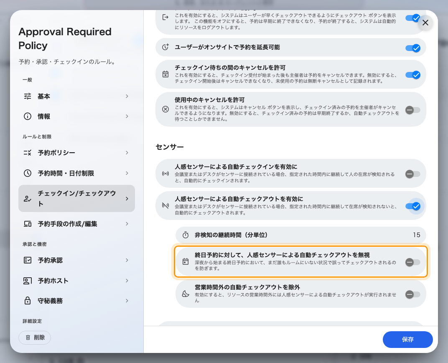Expand the 予約承認 row chevron
The width and height of the screenshot is (448, 363).
[x=127, y=260]
